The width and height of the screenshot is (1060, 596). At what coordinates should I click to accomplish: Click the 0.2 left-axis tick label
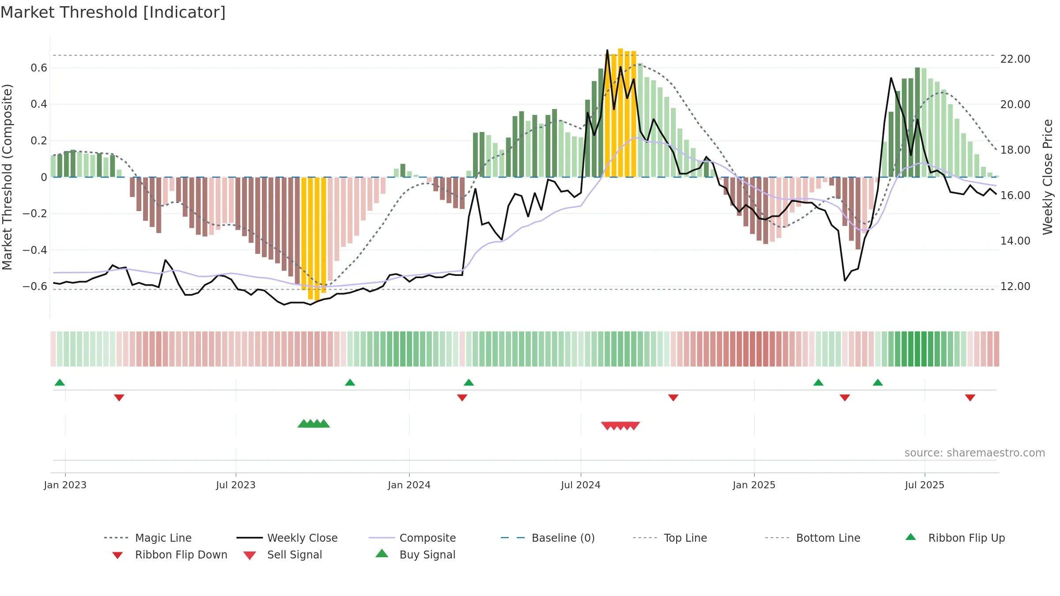(39, 141)
